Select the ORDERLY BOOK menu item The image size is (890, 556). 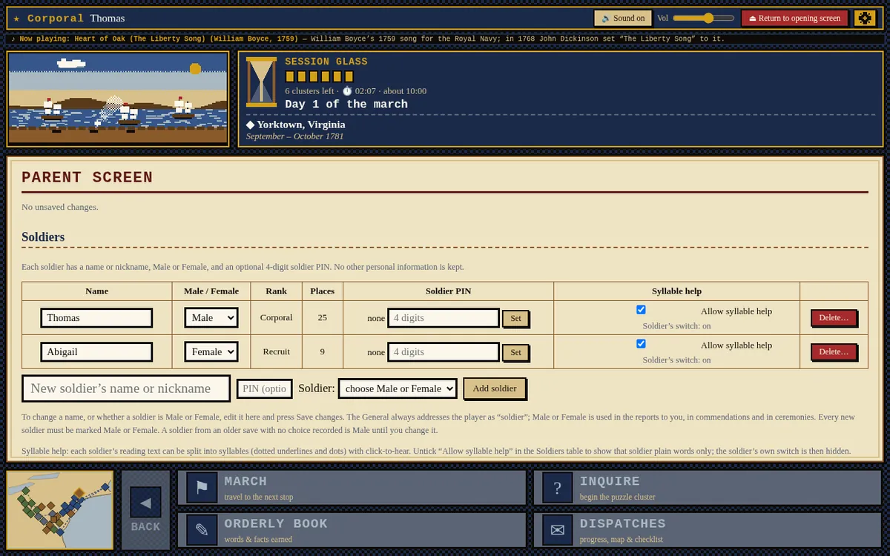tap(352, 530)
